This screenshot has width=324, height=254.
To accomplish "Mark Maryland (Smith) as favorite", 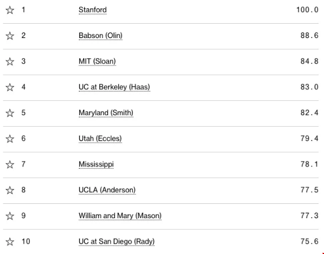I will 10,113.
